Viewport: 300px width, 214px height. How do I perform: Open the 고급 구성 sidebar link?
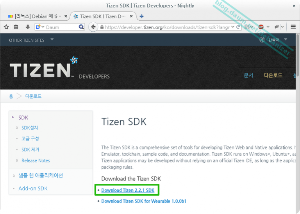pyautogui.click(x=30, y=138)
